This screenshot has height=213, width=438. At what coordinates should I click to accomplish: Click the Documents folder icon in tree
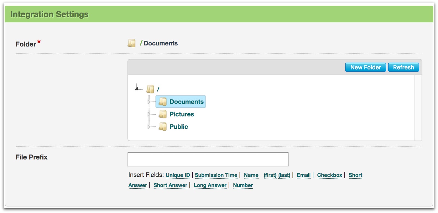coord(163,102)
